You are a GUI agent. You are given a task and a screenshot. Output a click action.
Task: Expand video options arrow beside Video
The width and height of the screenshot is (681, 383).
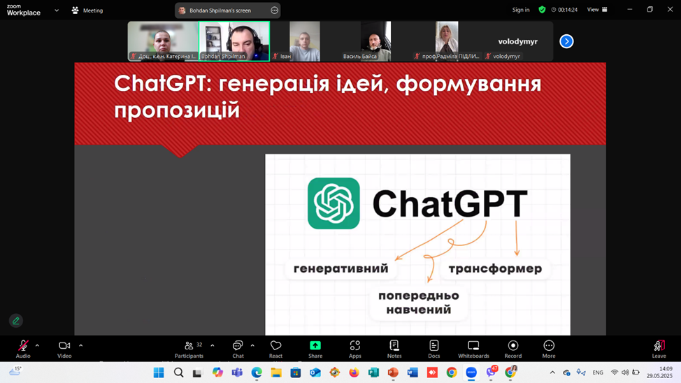click(x=81, y=346)
